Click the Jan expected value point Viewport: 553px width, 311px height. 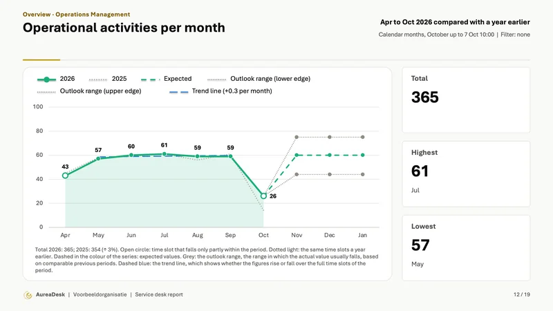(362, 155)
